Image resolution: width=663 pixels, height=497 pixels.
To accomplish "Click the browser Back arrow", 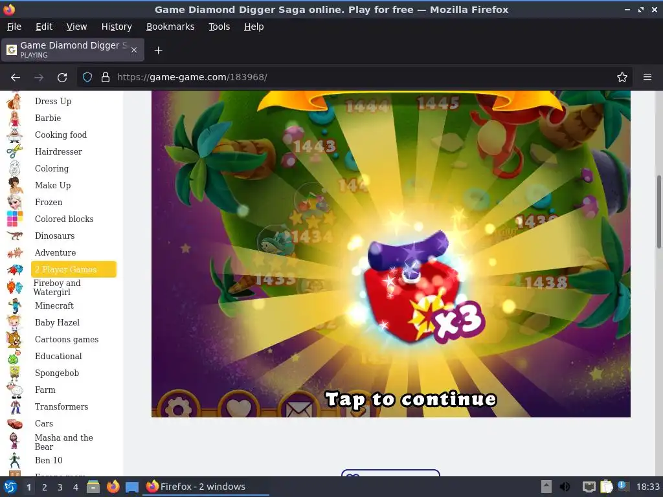I will (16, 78).
